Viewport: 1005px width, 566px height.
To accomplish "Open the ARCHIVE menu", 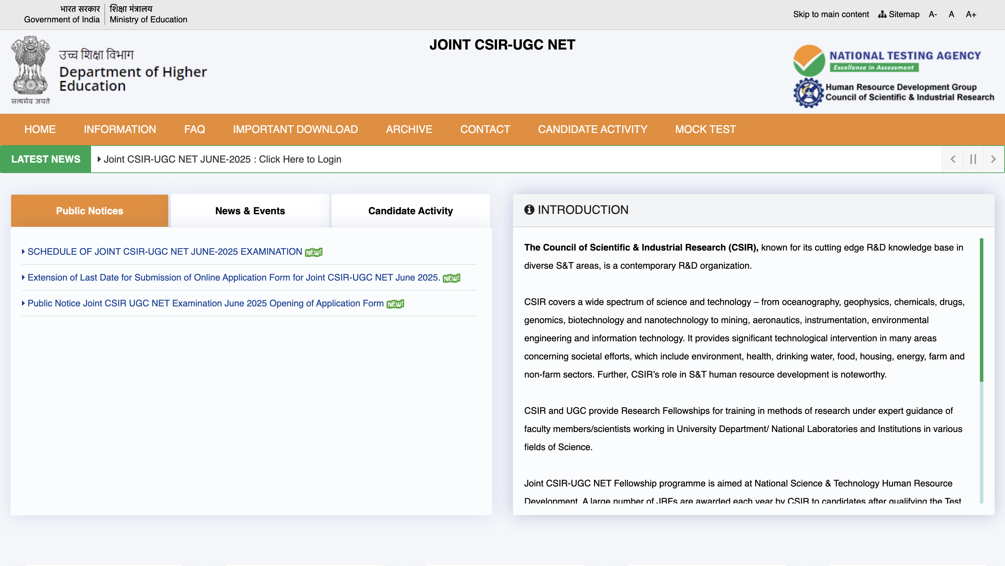I will coord(409,129).
